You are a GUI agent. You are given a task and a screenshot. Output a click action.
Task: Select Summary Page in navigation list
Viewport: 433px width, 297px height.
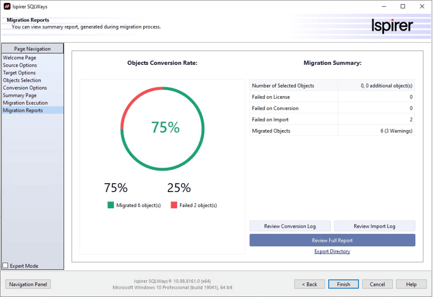(20, 96)
